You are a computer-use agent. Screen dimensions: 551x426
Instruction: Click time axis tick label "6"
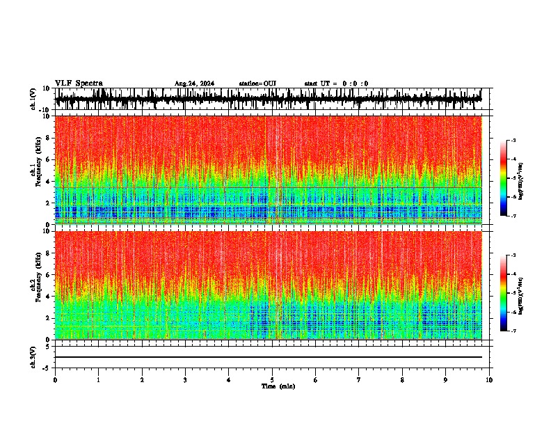316,380
